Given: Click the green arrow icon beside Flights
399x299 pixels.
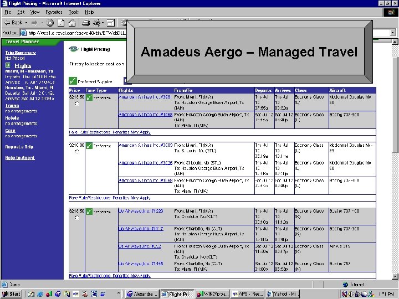Looking at the screenshot, I should (x=8, y=65).
